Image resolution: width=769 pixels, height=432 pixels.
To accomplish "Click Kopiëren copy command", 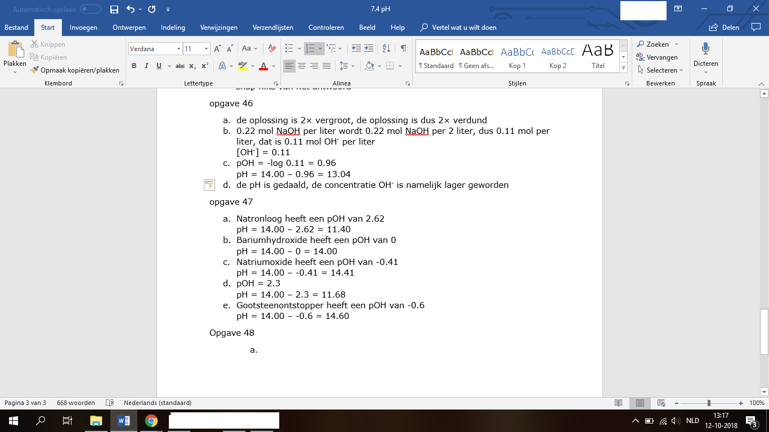I will tap(48, 57).
